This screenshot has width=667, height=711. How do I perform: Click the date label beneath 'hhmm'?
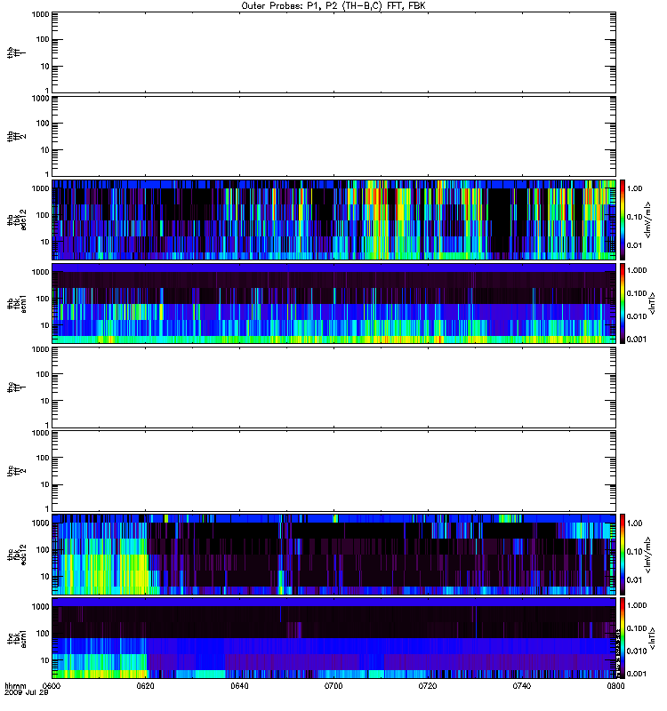tap(26, 693)
